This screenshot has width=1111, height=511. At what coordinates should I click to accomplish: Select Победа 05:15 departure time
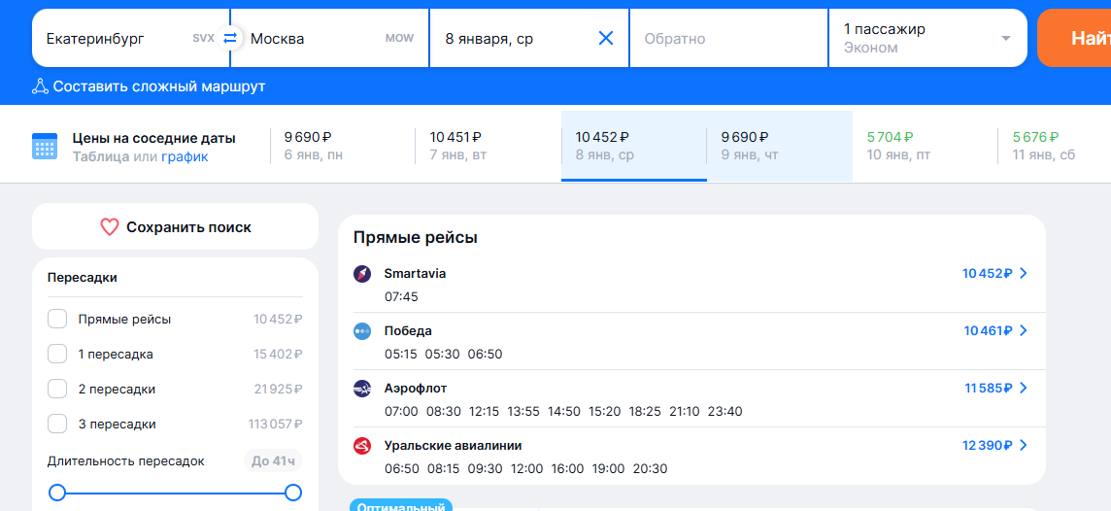pos(401,355)
